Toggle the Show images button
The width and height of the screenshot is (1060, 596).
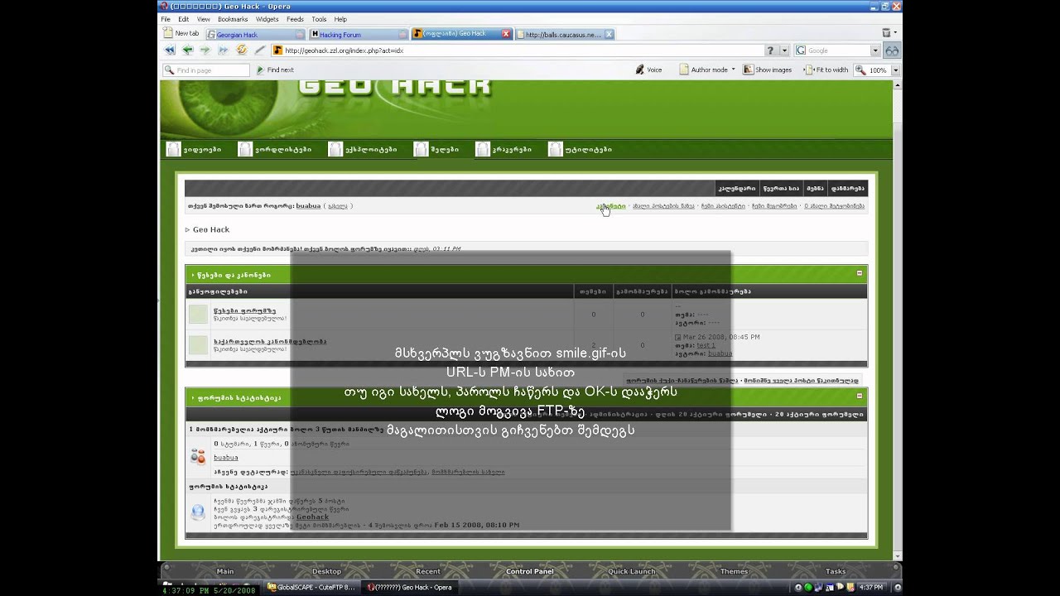click(x=767, y=70)
